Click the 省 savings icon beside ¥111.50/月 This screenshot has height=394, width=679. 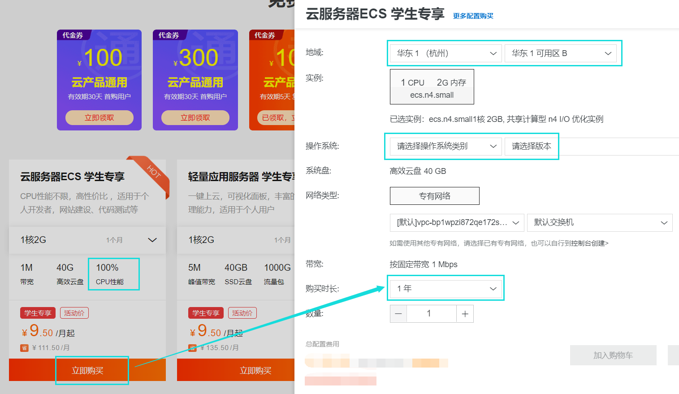click(x=24, y=348)
